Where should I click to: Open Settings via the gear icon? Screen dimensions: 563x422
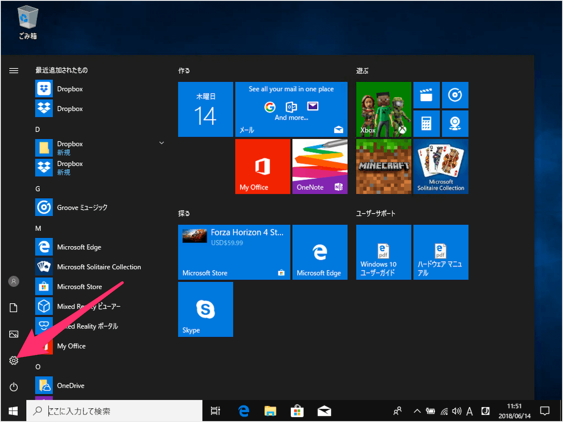(x=14, y=360)
